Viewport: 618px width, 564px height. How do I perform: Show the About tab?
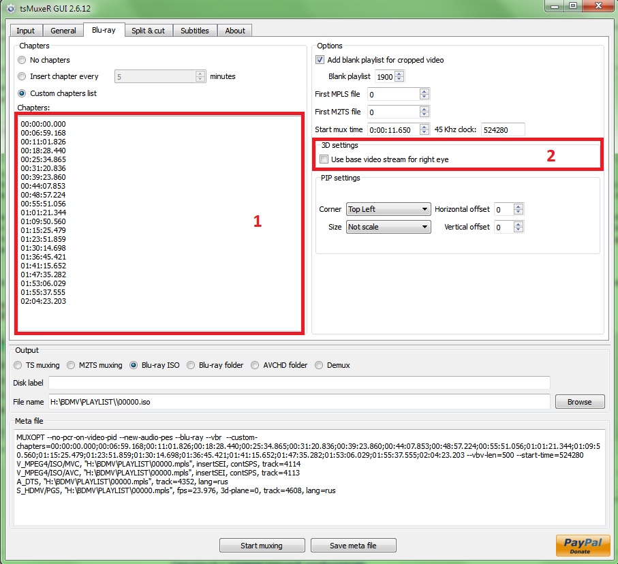pyautogui.click(x=235, y=31)
